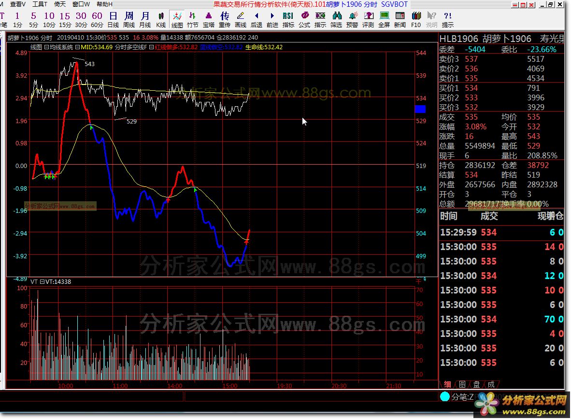This screenshot has width=571, height=419.
Task: Click the 委差 -5404 value
Action: pyautogui.click(x=475, y=50)
